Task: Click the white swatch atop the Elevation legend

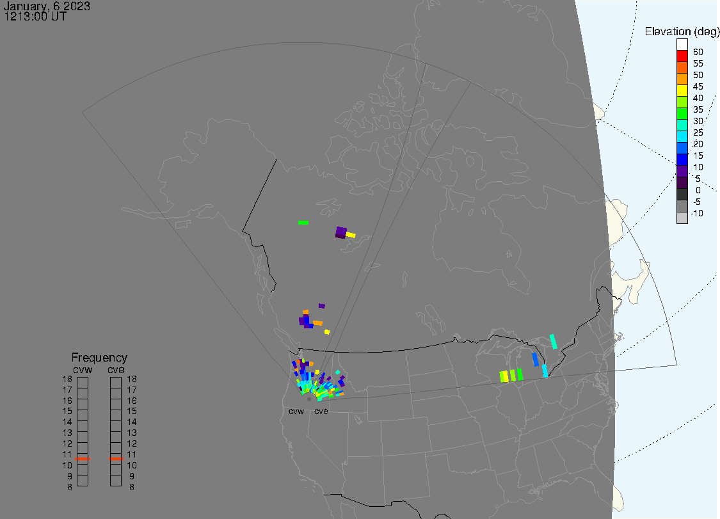Action: 682,45
